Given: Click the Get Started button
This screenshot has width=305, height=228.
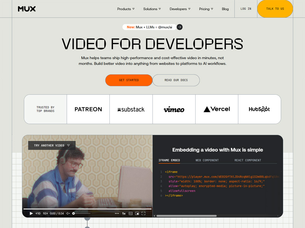Looking at the screenshot, I should point(129,80).
